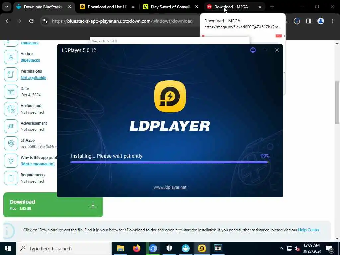The height and width of the screenshot is (255, 340).
Task: View site information icon in address bar
Action: coord(45,21)
